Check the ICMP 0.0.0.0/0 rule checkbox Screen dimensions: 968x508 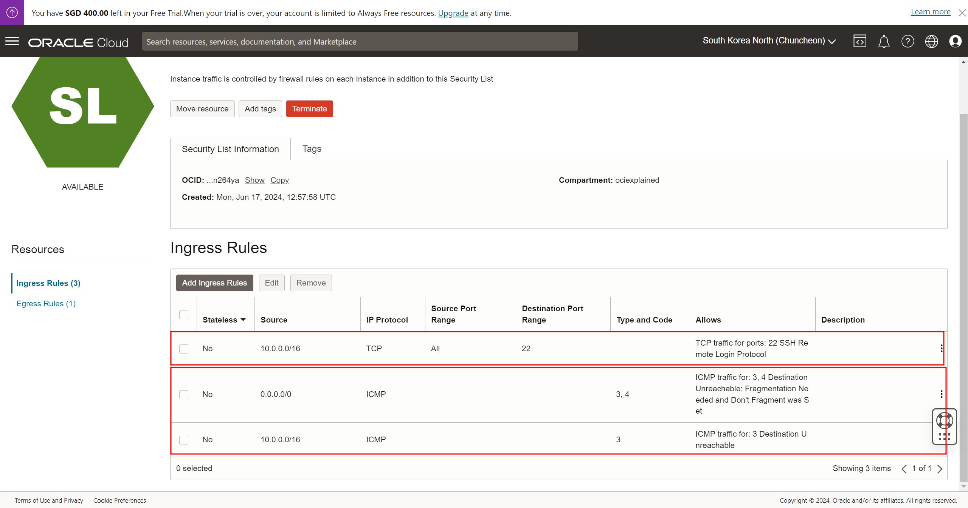[184, 394]
